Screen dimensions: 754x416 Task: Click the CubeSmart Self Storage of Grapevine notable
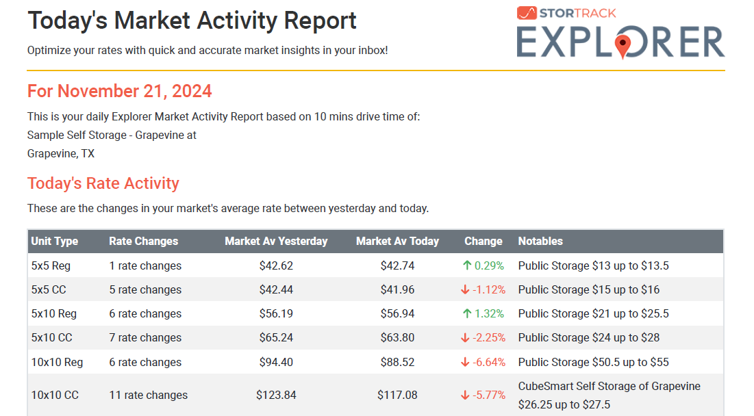tap(609, 387)
